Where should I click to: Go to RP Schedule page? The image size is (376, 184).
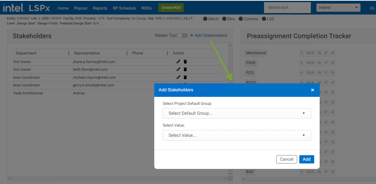point(124,8)
